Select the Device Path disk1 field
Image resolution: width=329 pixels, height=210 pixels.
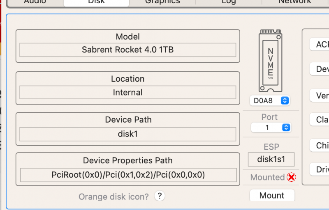[127, 134]
